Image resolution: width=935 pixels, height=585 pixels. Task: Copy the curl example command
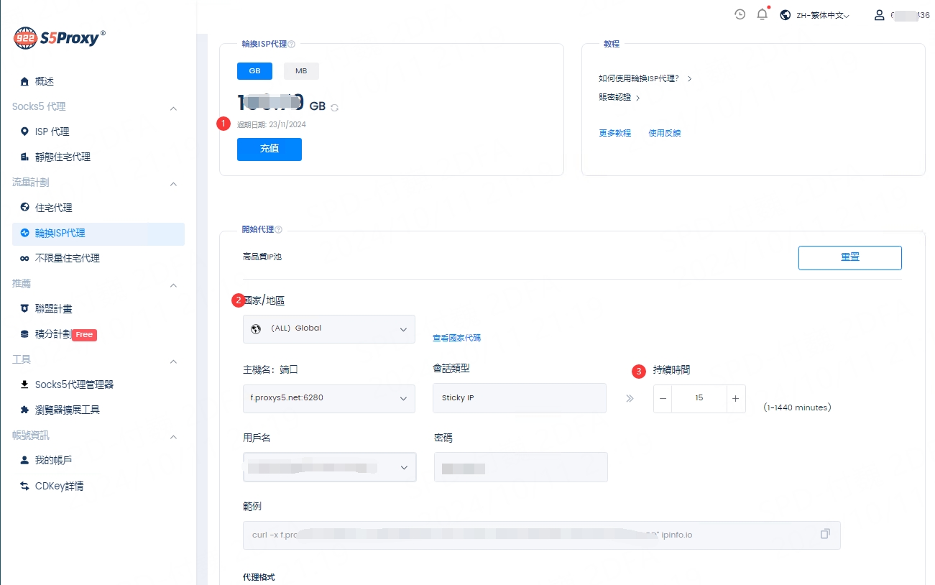pyautogui.click(x=825, y=534)
